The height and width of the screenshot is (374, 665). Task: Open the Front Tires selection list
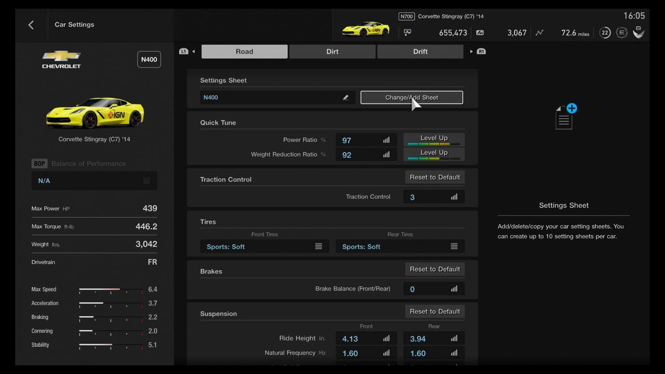264,247
